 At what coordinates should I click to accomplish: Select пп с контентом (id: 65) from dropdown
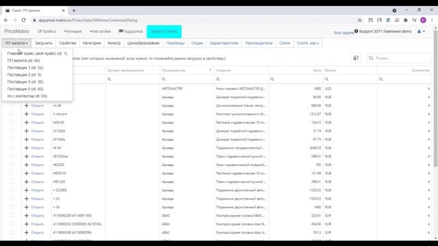coord(27,96)
